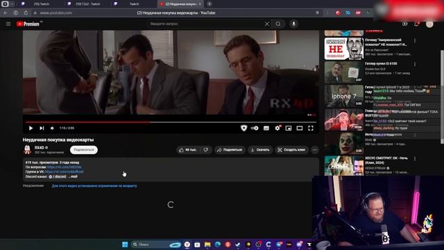This screenshot has height=250, width=444.
Task: Go to YouTube Premium home logo
Action: tap(28, 24)
